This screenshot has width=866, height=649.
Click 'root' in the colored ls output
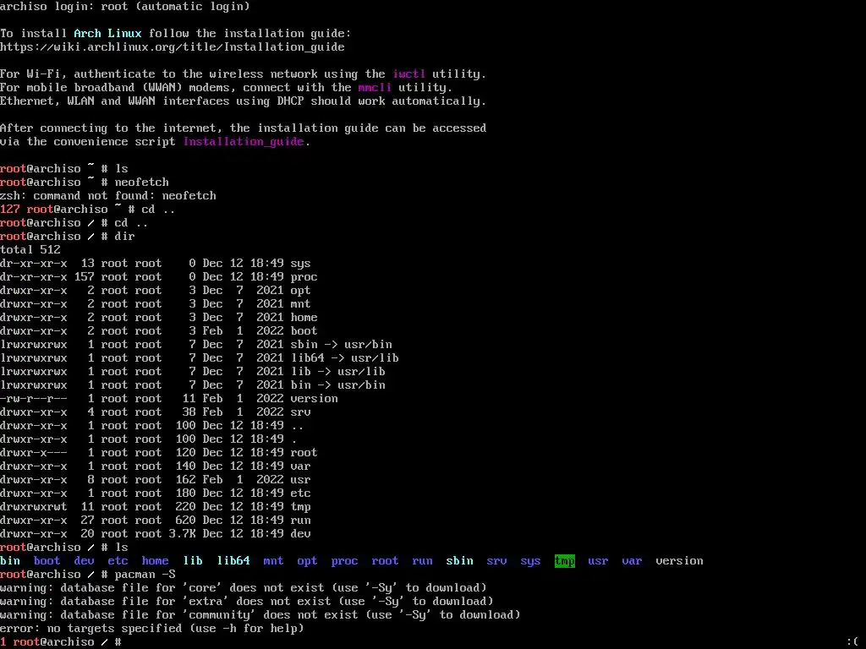[x=385, y=561]
